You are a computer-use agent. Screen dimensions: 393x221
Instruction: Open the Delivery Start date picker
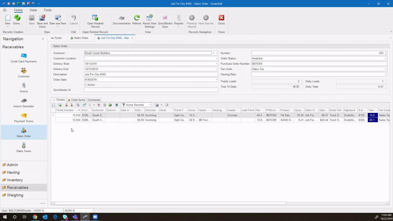point(216,64)
